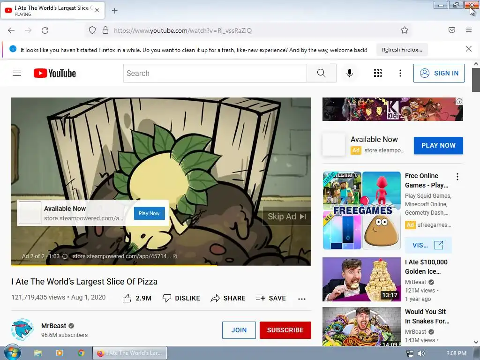Click the page scrollbar thumb
The width and height of the screenshot is (480, 360).
pyautogui.click(x=476, y=80)
